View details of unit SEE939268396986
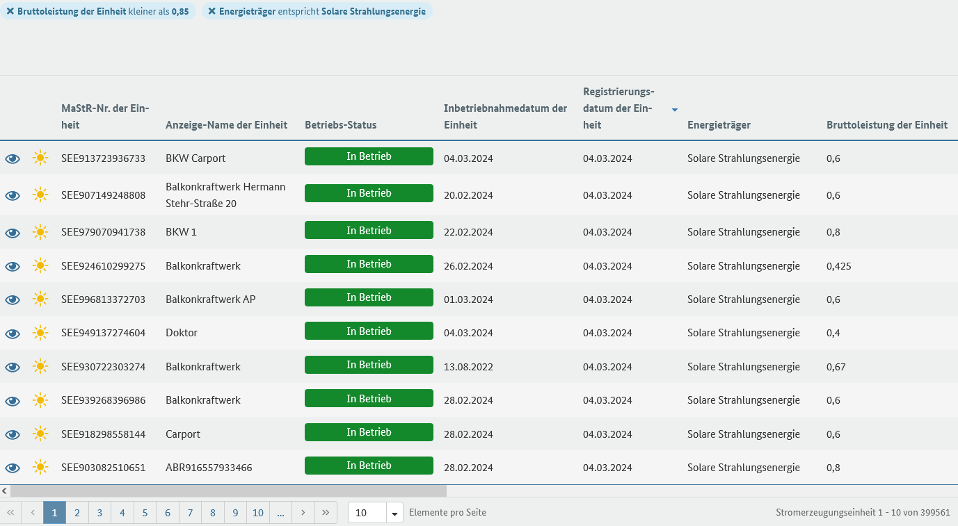 [x=13, y=400]
